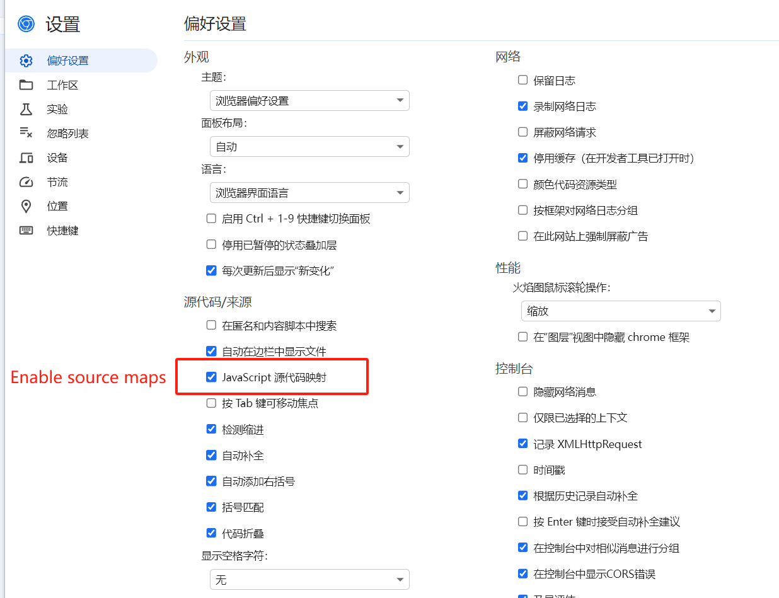The height and width of the screenshot is (598, 779).
Task: Expand the 面板布局 dropdown set to 自动
Action: [309, 147]
